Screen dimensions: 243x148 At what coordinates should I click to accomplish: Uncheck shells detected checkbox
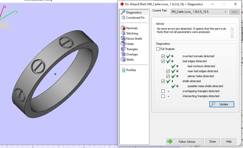click(163, 81)
